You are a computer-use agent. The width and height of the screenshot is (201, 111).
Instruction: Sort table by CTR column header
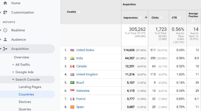[x=174, y=18]
